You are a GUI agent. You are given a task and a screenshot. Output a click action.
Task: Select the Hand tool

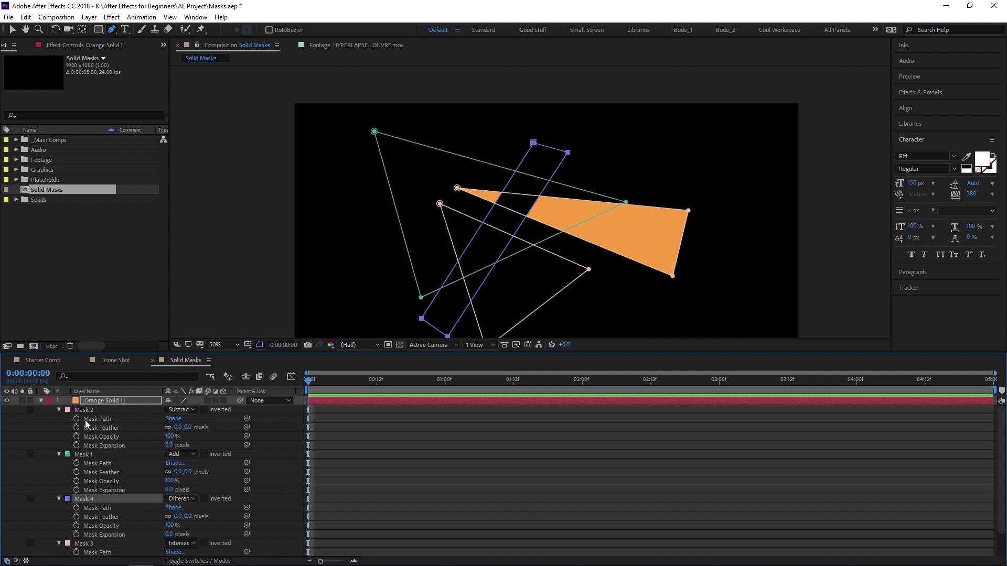click(25, 29)
